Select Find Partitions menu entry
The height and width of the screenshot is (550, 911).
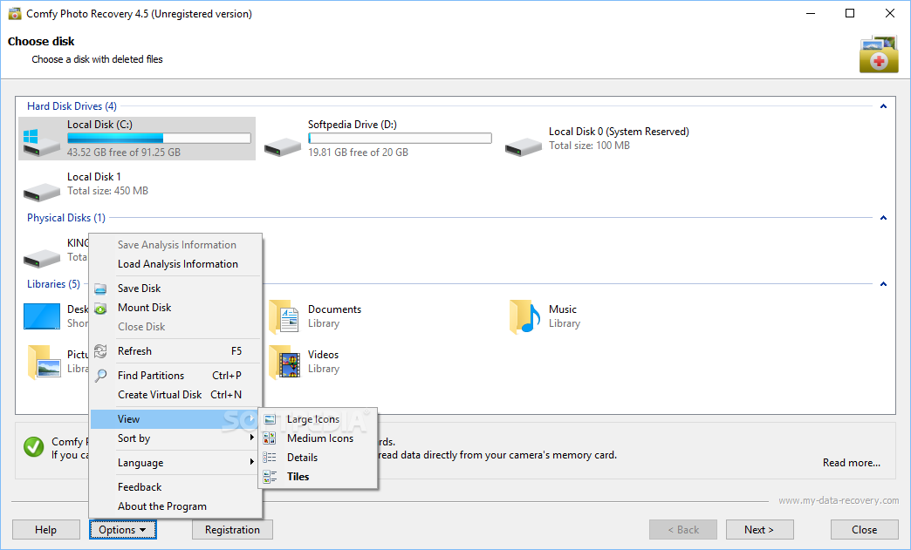coord(176,376)
